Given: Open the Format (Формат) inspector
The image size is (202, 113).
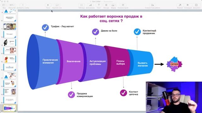Looking at the screenshot, I should click(180, 5).
